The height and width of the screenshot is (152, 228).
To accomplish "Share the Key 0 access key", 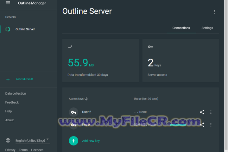I will [x=202, y=125].
